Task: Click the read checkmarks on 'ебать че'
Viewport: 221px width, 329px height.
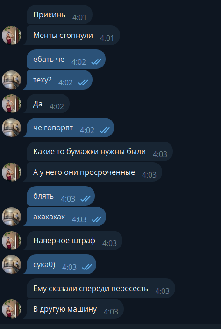Action: tap(96, 62)
